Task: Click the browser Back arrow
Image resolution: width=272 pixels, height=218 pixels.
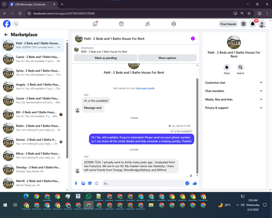Action: tap(5, 14)
